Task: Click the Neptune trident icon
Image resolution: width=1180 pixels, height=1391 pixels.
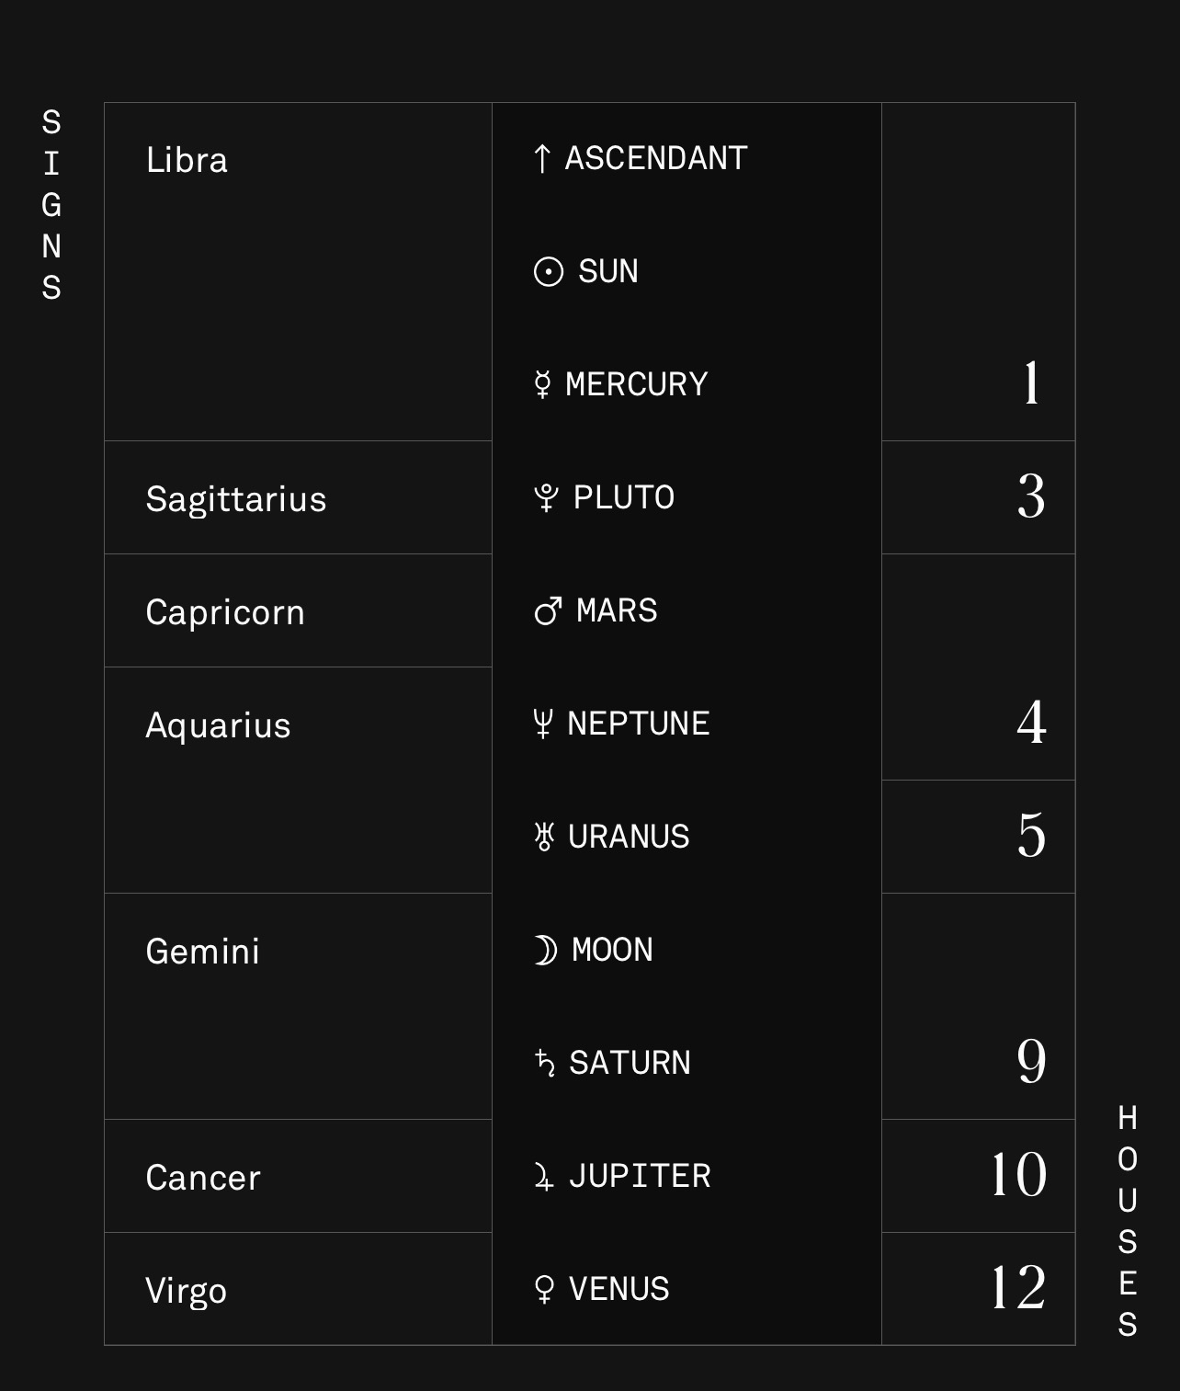Action: tap(542, 724)
